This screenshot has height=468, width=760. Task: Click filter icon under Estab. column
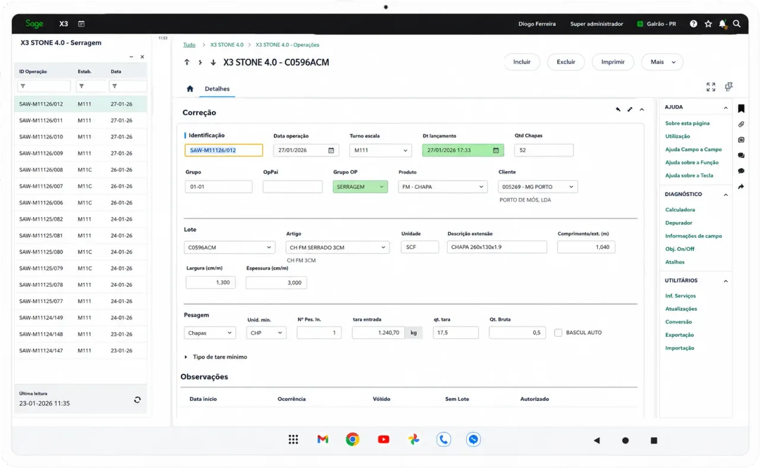pos(81,87)
